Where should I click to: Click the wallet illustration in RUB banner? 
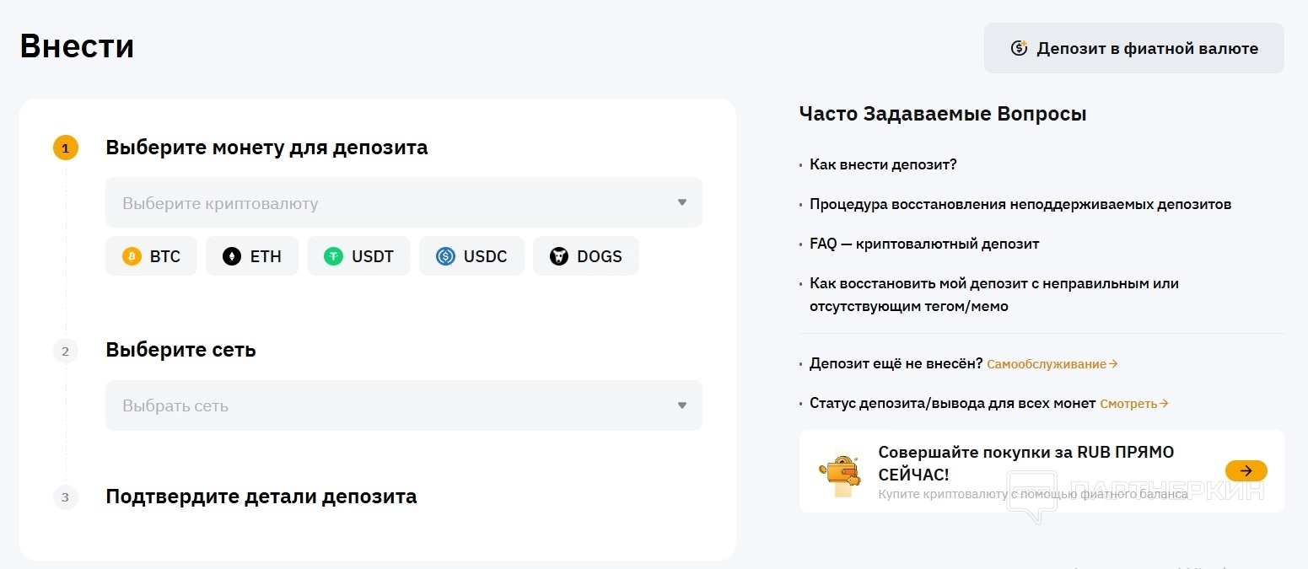click(x=840, y=474)
